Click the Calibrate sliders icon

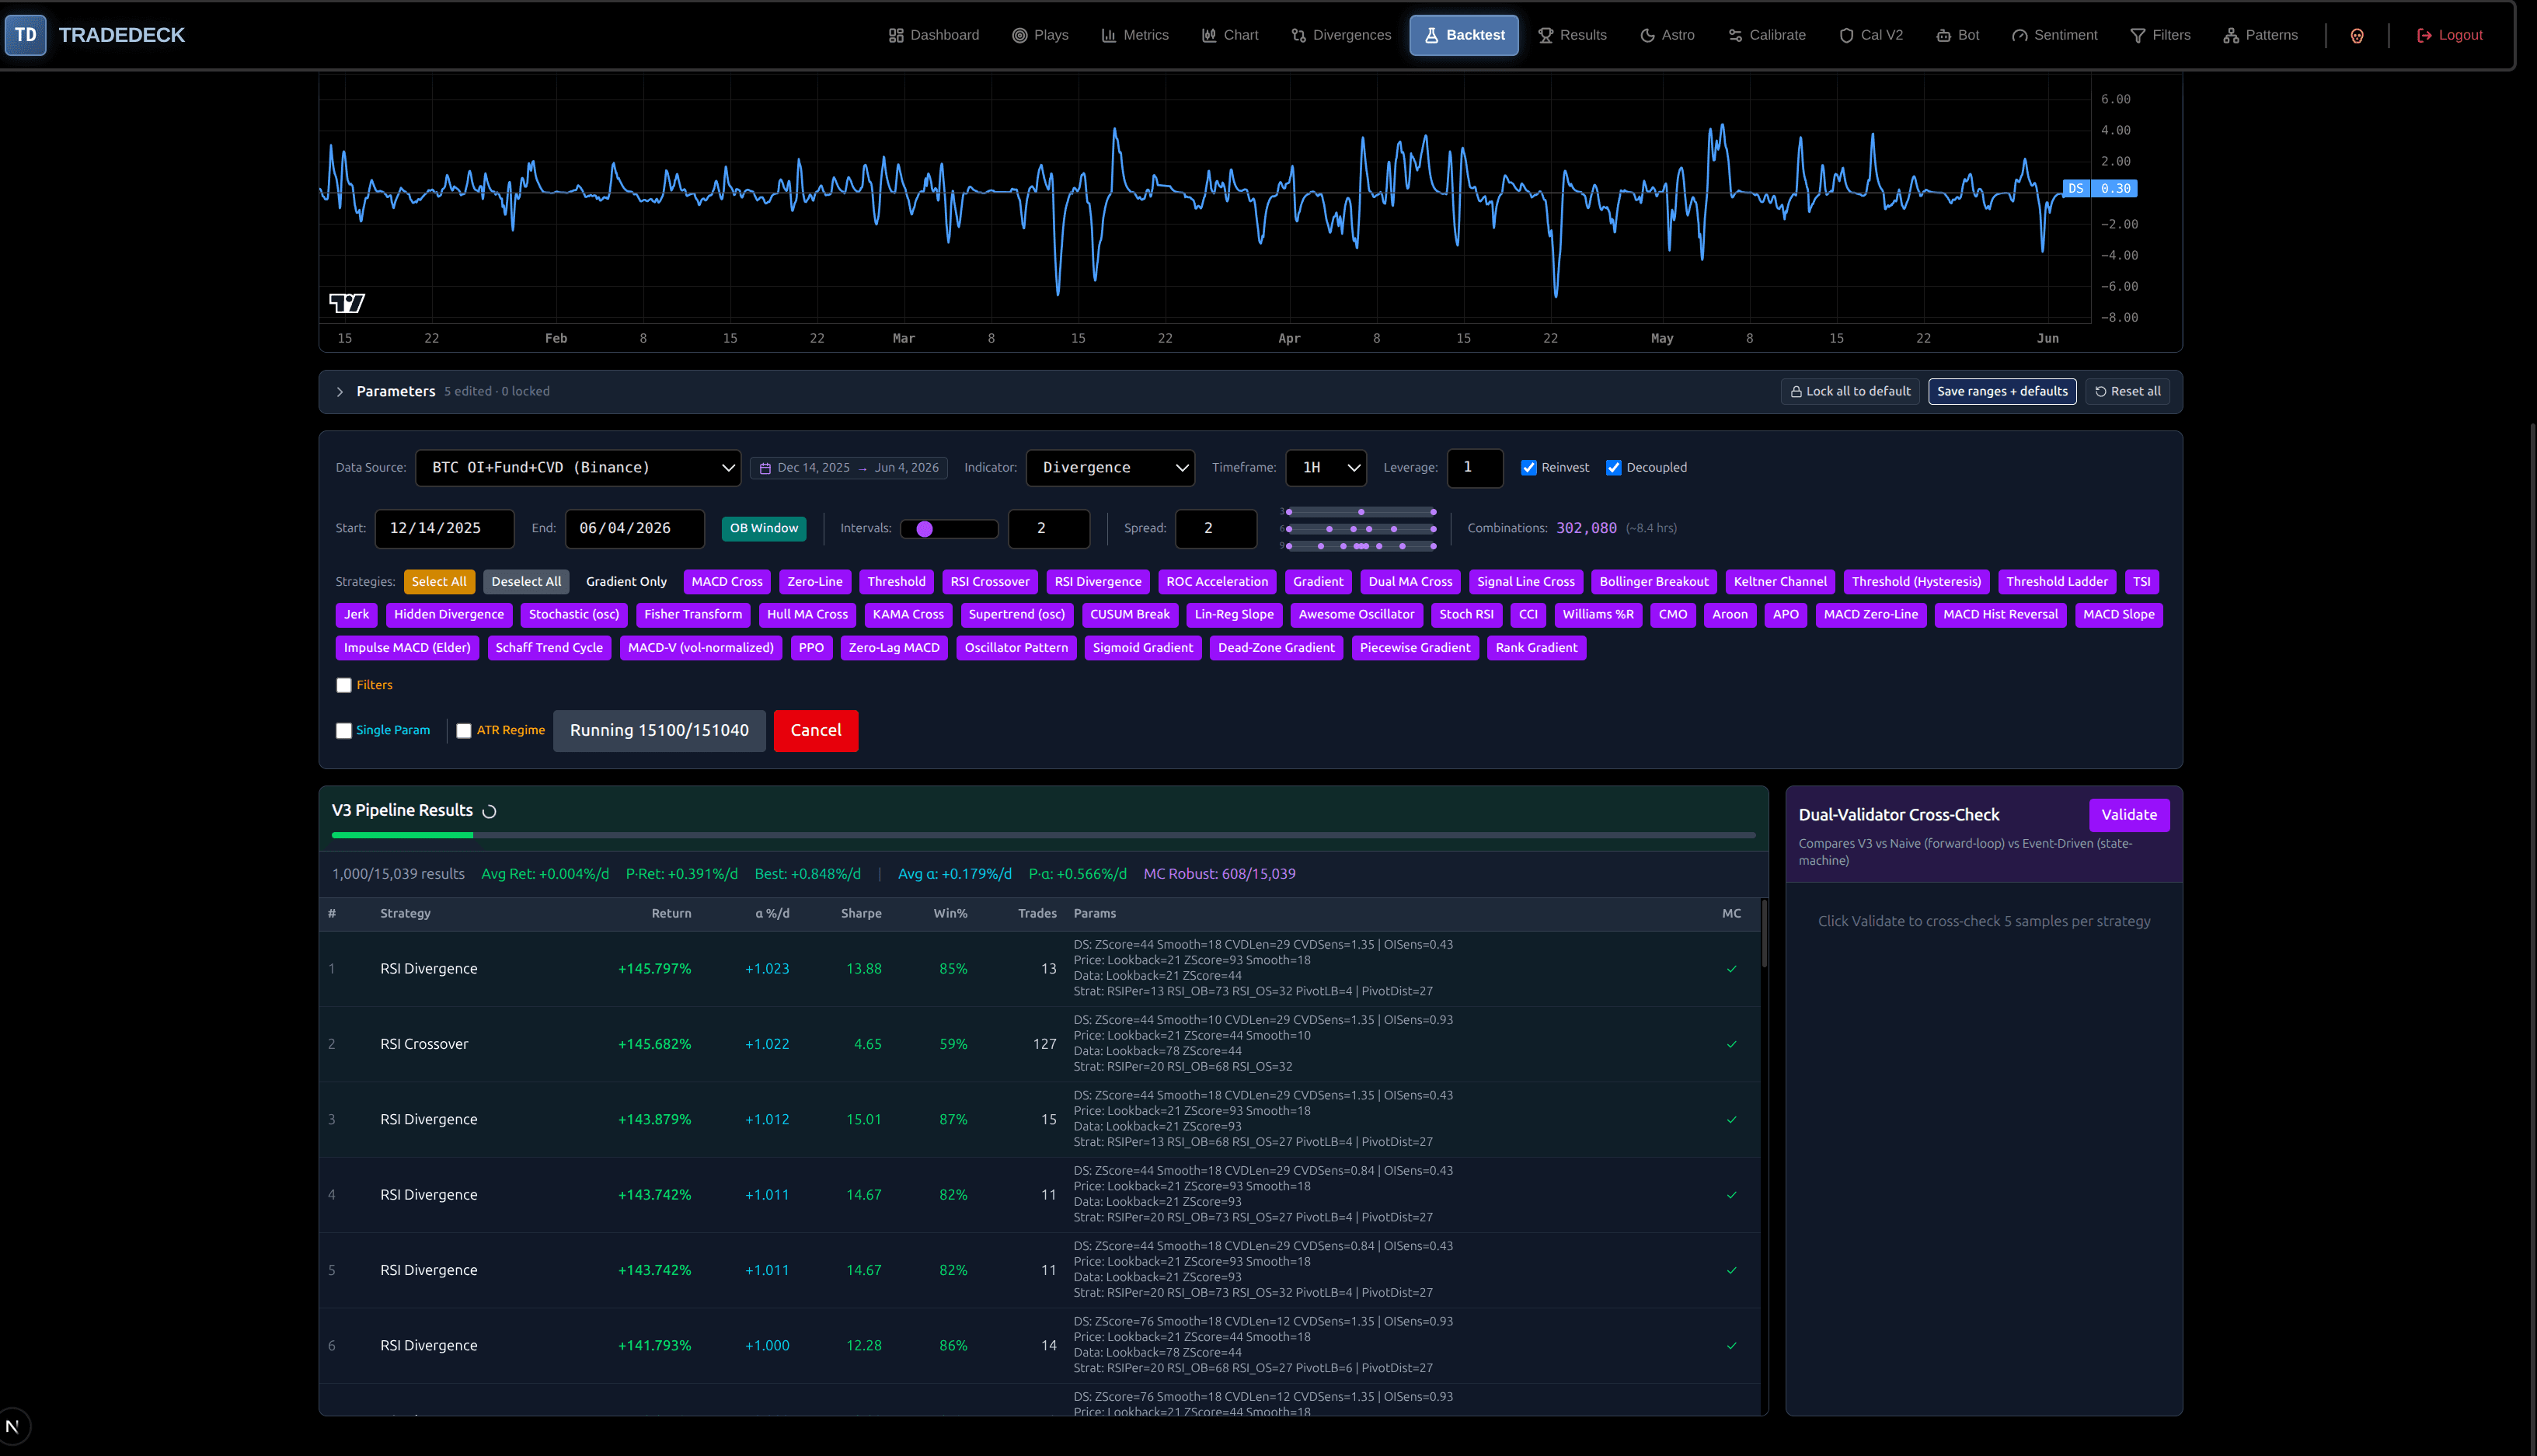(1735, 35)
